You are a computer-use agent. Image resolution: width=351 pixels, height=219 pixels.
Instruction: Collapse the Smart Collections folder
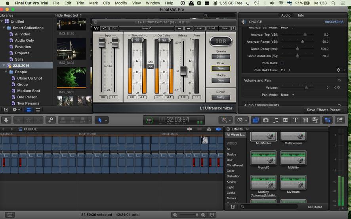4,28
